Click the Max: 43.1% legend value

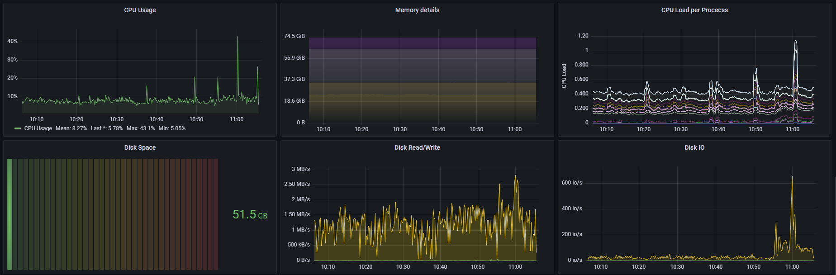click(141, 128)
